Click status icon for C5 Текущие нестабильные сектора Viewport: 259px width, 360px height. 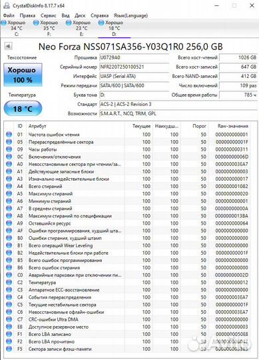pos(9,305)
